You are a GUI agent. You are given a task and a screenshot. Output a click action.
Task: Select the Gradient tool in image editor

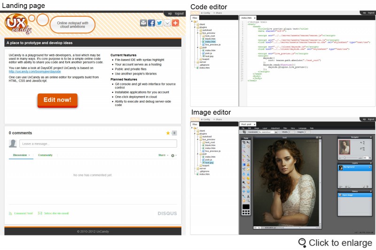(244, 165)
